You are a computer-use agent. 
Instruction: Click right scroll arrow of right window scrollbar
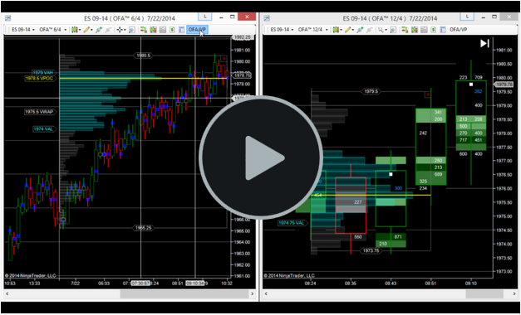pos(514,293)
